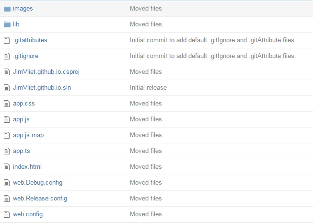Open web.Debug.config file
The height and width of the screenshot is (223, 313).
pyautogui.click(x=37, y=183)
